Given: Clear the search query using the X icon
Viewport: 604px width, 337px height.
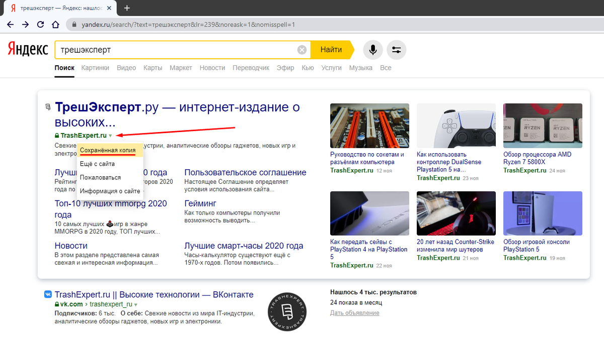Looking at the screenshot, I should (302, 49).
